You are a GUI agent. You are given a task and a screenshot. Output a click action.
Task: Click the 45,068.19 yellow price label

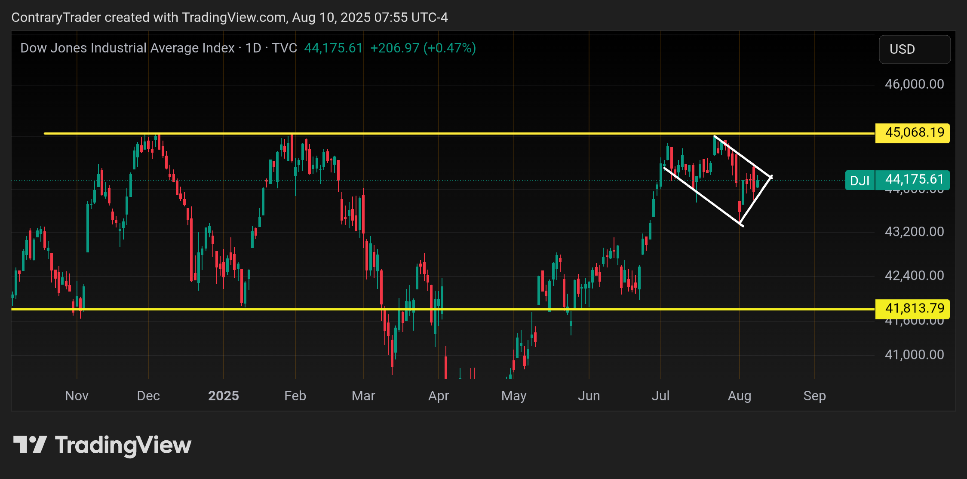[x=912, y=132]
